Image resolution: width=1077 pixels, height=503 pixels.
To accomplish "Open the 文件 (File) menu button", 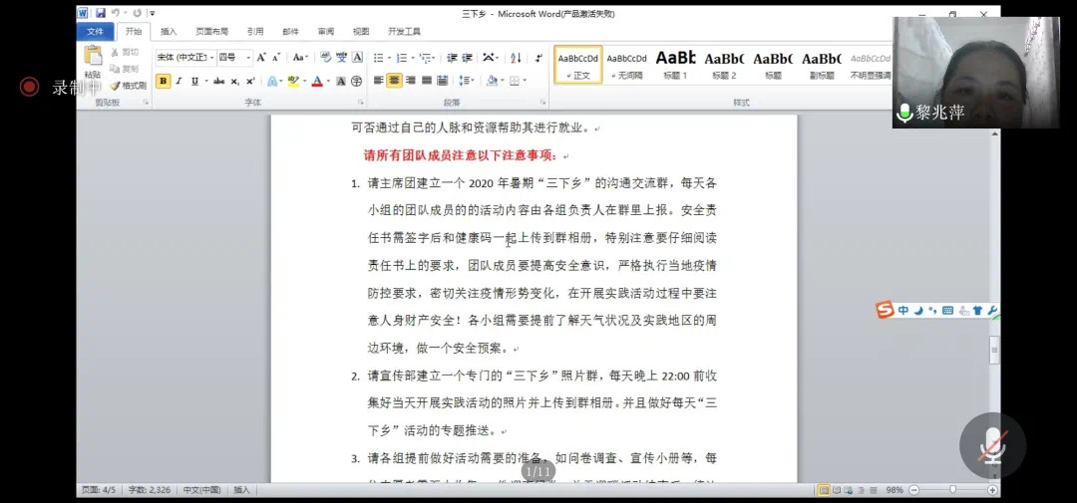I will click(x=95, y=32).
